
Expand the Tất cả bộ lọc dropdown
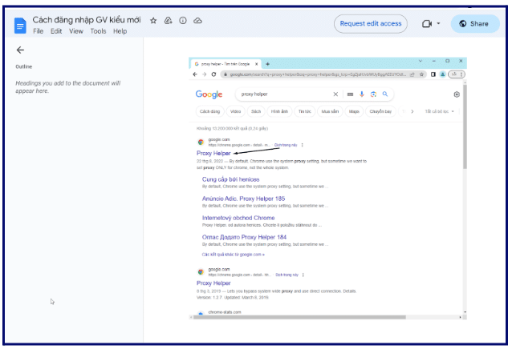click(439, 112)
